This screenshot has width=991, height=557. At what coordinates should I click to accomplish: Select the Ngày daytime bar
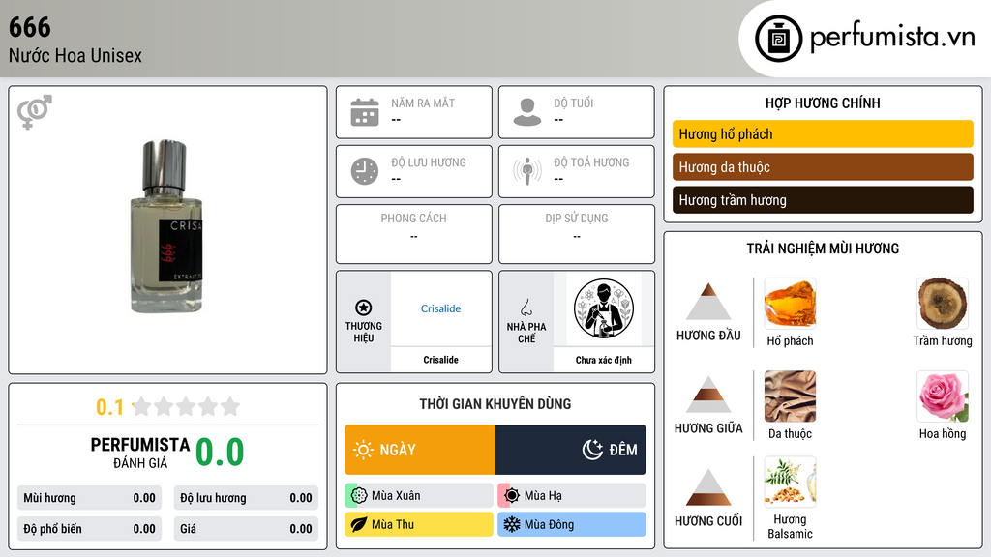coord(420,450)
